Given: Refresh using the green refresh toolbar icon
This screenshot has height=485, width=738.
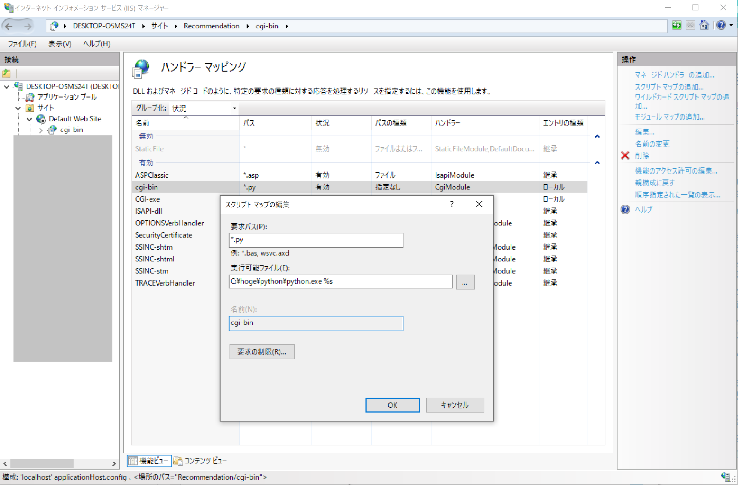Looking at the screenshot, I should (677, 25).
